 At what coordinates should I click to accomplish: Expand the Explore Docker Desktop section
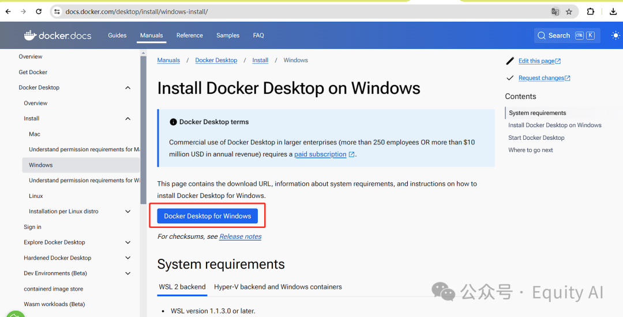pyautogui.click(x=127, y=243)
